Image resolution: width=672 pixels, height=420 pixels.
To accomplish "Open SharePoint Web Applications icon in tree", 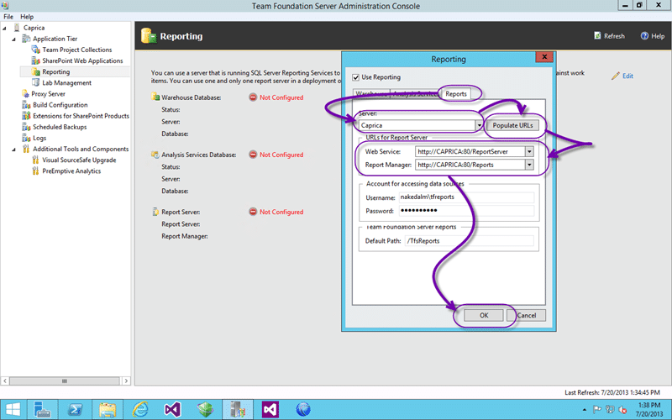I will point(35,61).
